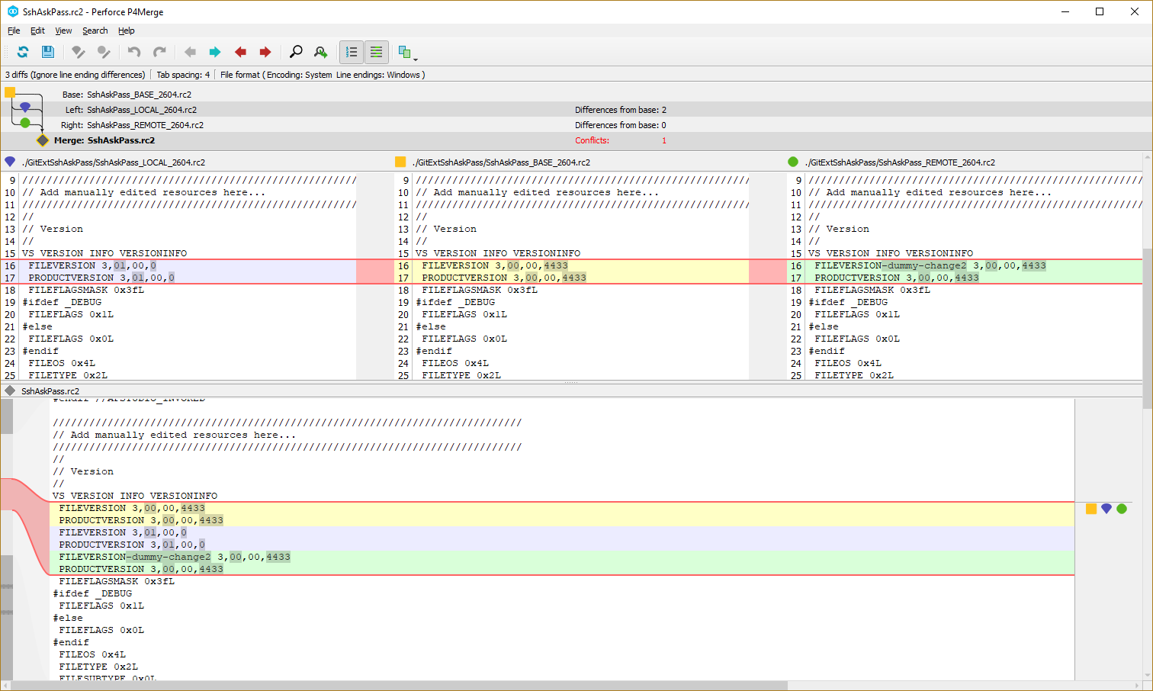
Task: Go to next diff with teal arrow
Action: click(x=215, y=52)
